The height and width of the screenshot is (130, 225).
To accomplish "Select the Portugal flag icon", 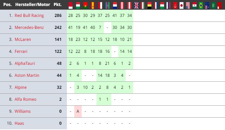I will pyautogui.click(x=85, y=5).
